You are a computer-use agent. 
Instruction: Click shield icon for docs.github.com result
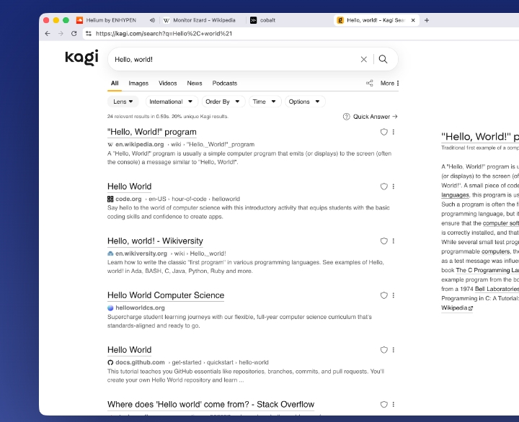(383, 350)
